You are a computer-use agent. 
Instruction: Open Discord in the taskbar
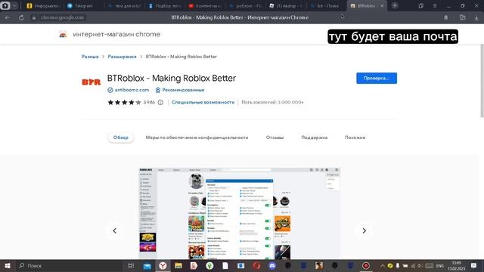(x=272, y=265)
